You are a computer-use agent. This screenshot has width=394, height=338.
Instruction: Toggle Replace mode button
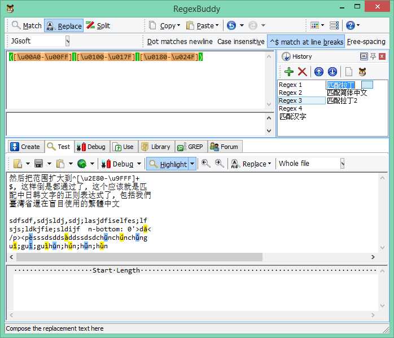click(x=64, y=25)
